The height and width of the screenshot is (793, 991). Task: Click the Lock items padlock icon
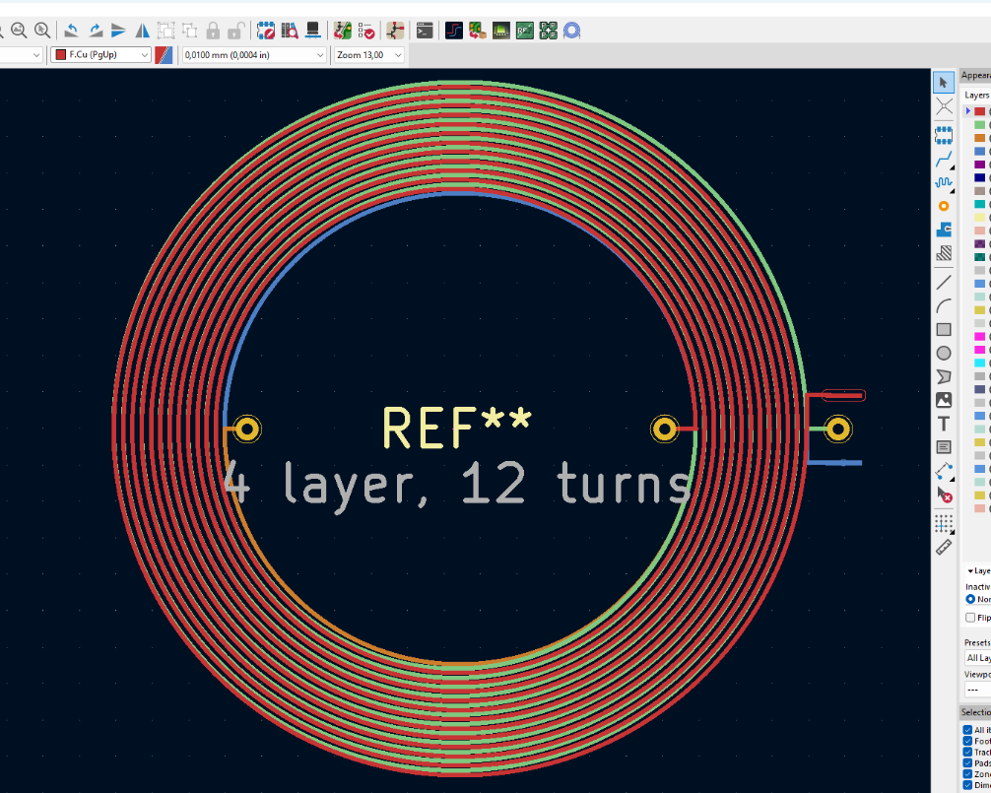[x=213, y=31]
